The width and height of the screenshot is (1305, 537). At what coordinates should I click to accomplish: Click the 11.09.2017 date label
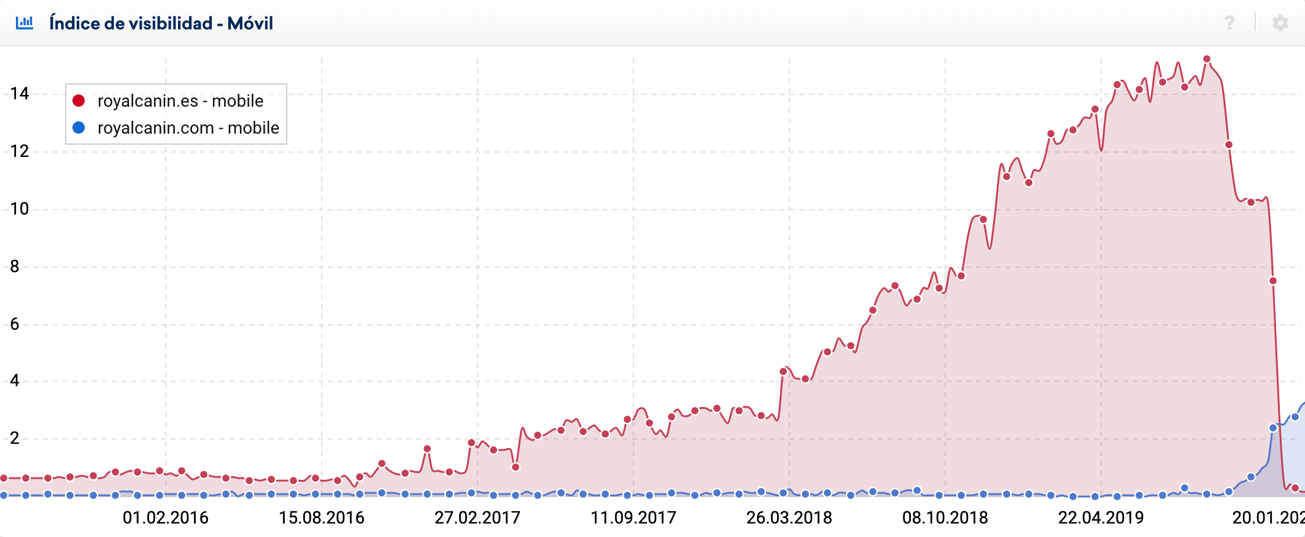(633, 518)
